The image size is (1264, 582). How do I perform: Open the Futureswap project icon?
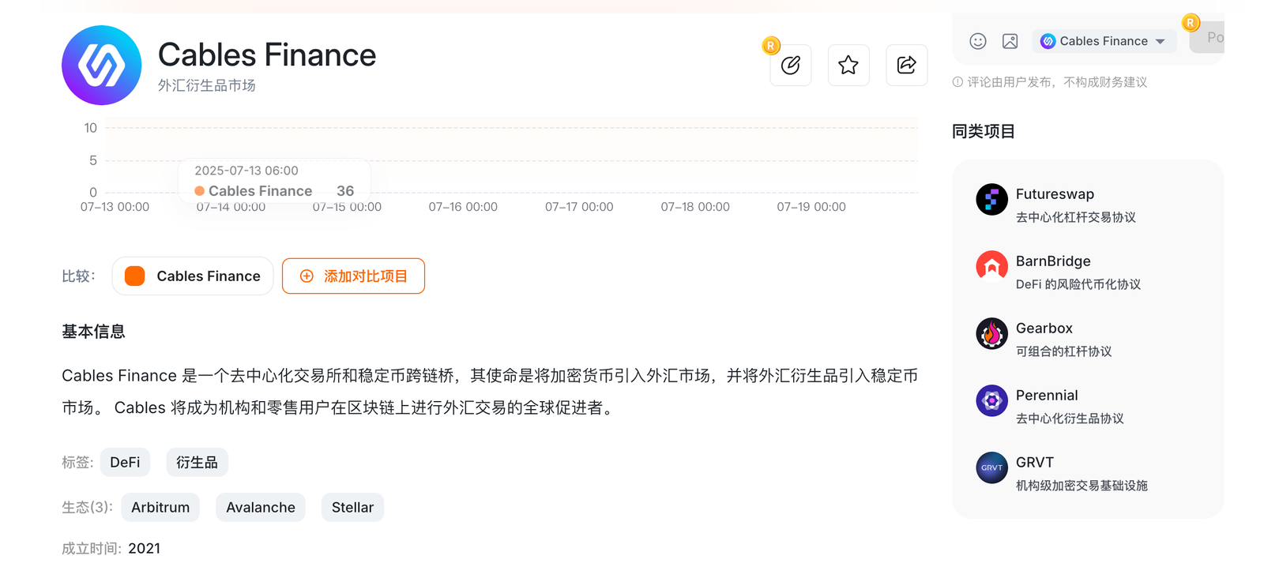pos(991,200)
